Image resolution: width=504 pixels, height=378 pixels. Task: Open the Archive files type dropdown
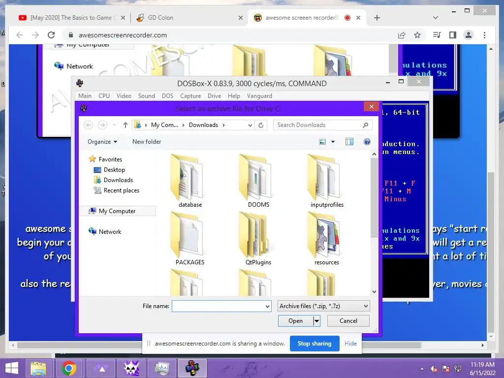[366, 306]
